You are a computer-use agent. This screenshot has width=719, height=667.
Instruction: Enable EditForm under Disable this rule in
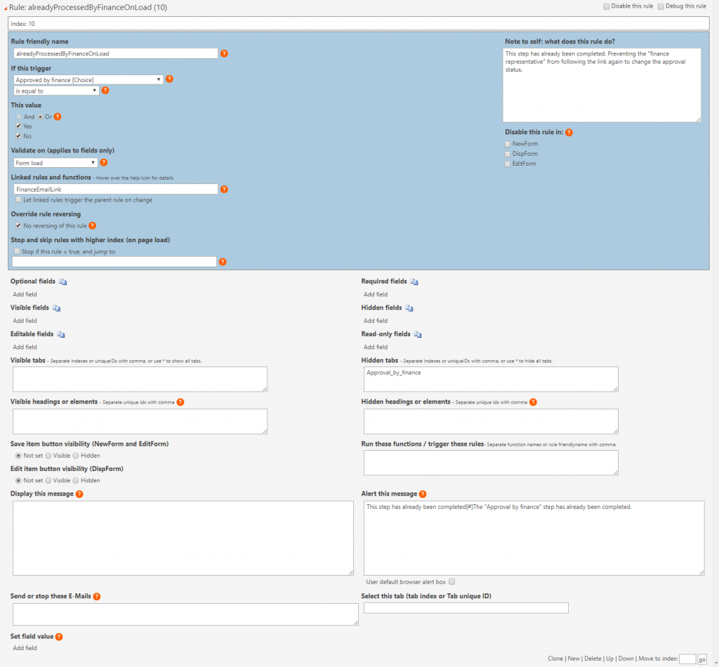click(508, 164)
